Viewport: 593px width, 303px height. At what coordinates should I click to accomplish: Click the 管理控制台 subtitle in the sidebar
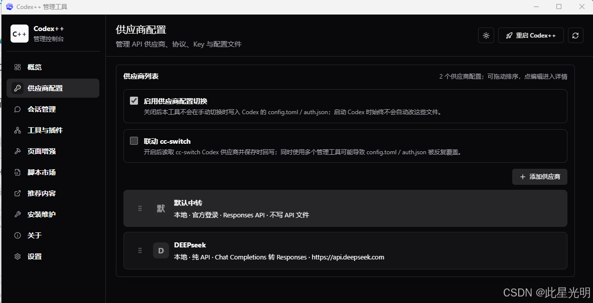pyautogui.click(x=49, y=39)
